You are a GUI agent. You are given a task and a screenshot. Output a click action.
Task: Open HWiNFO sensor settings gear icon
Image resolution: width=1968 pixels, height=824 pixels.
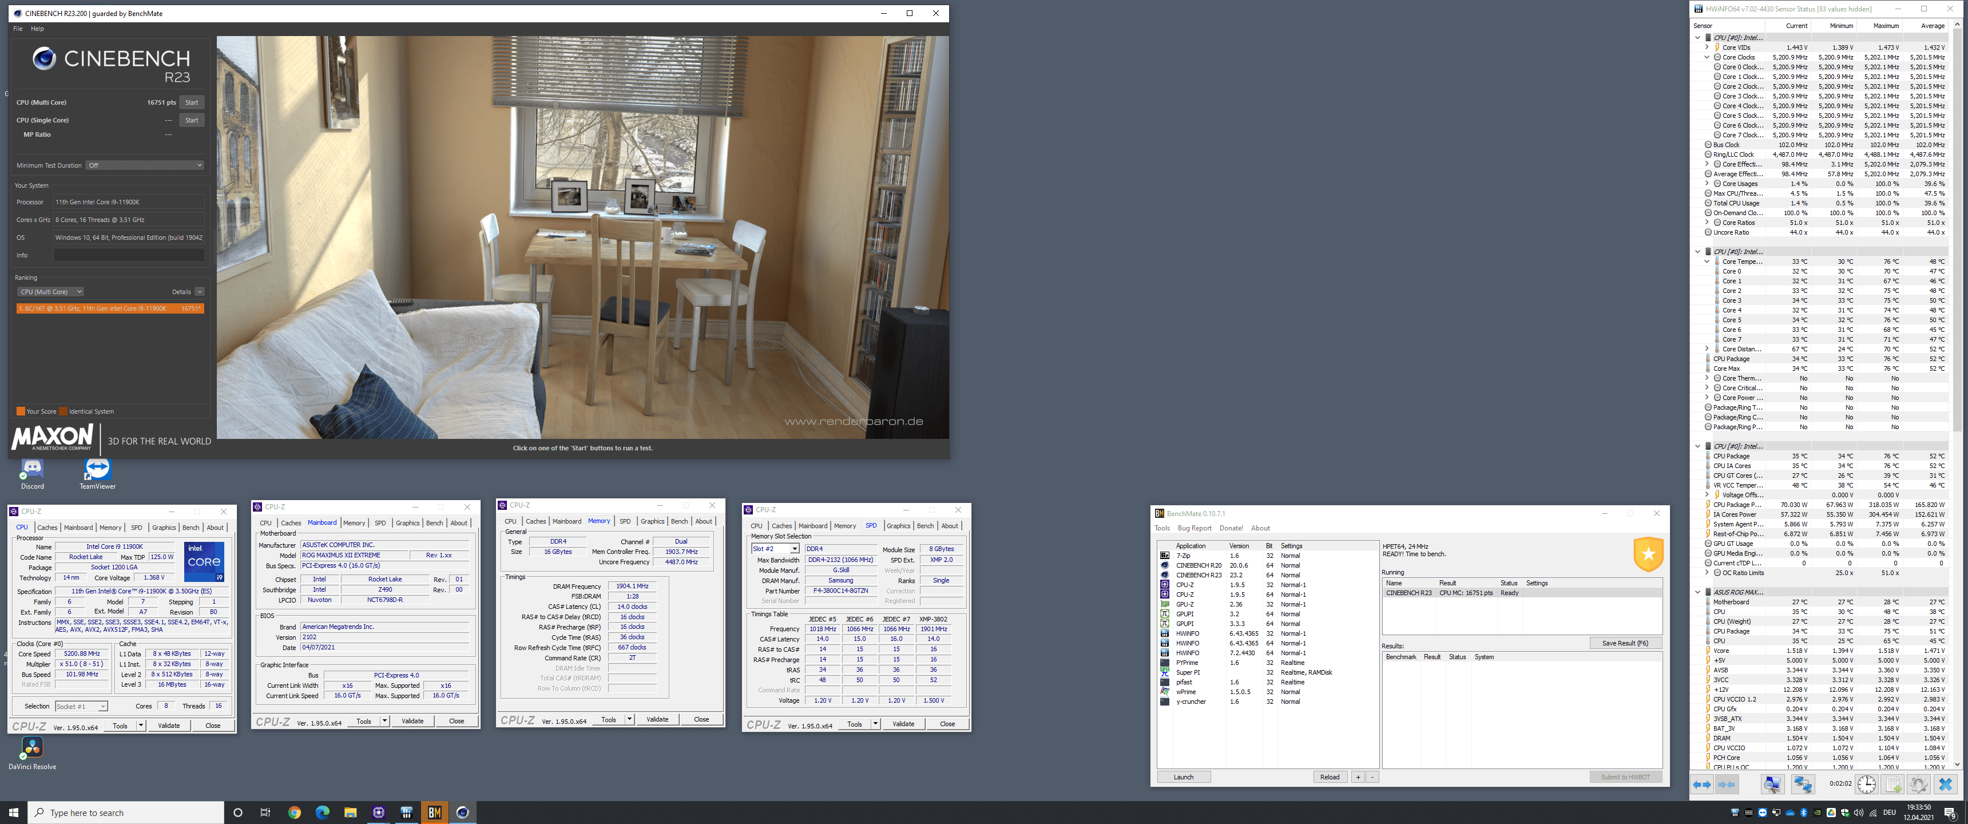(1918, 785)
